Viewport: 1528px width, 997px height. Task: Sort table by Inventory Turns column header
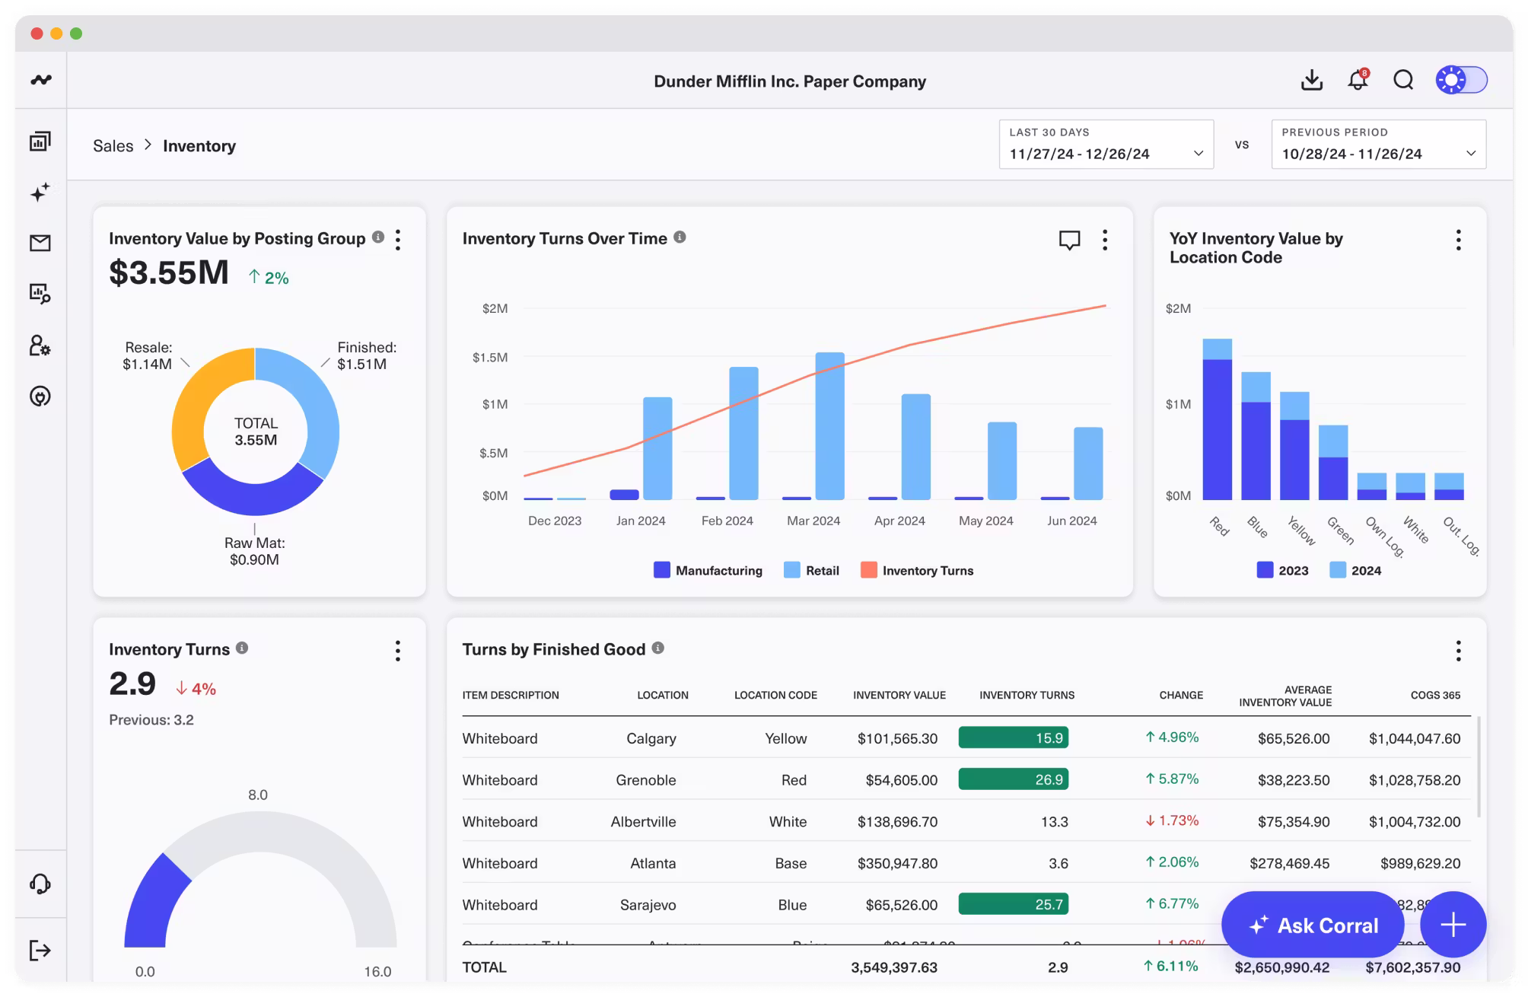point(1027,695)
